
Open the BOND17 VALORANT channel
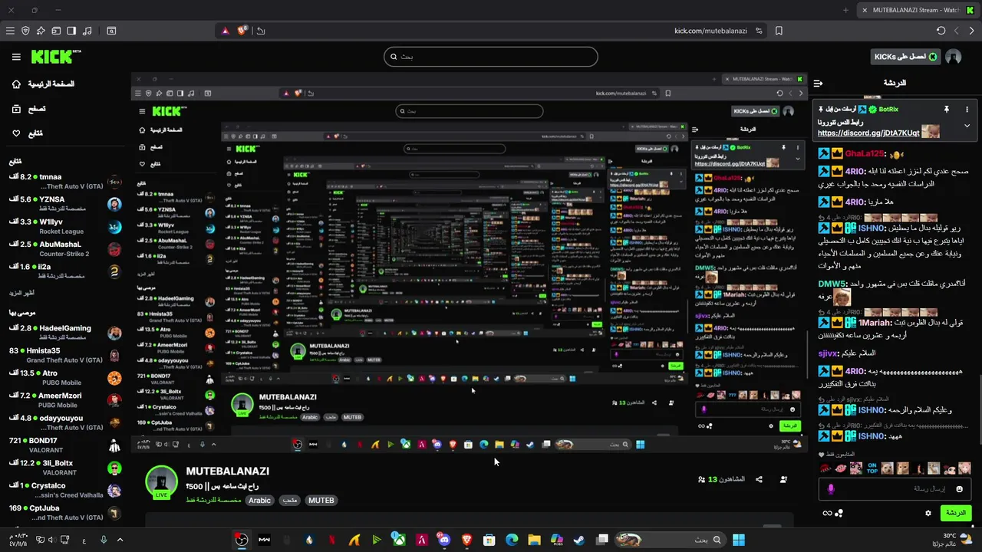tap(65, 445)
